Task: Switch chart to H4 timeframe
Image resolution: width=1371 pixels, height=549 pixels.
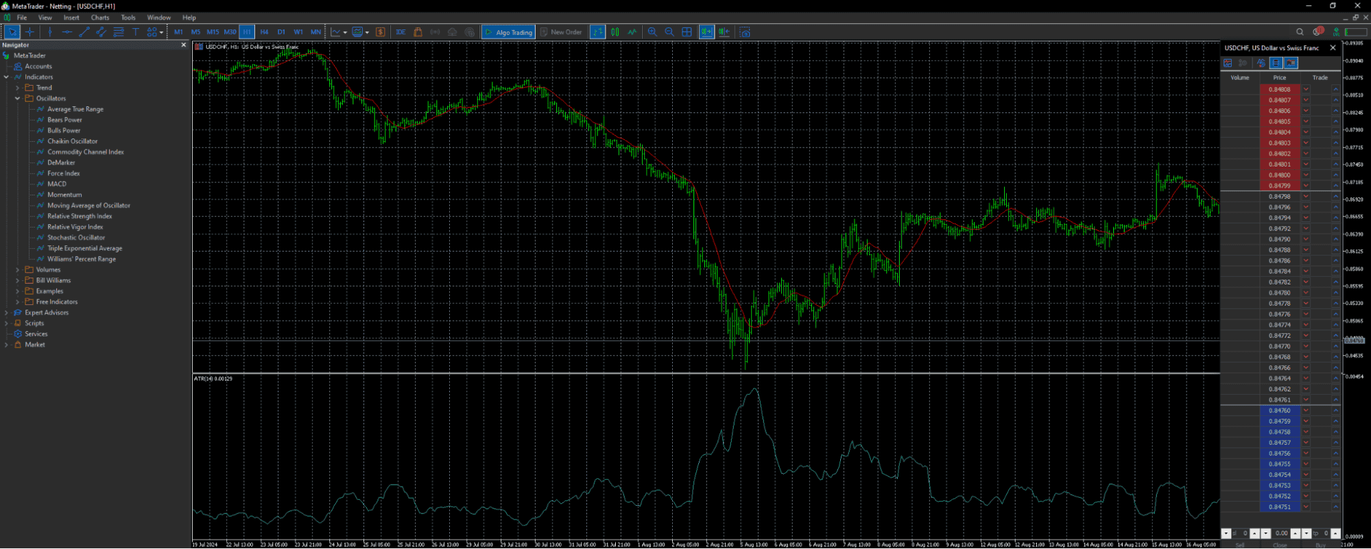Action: (x=264, y=32)
